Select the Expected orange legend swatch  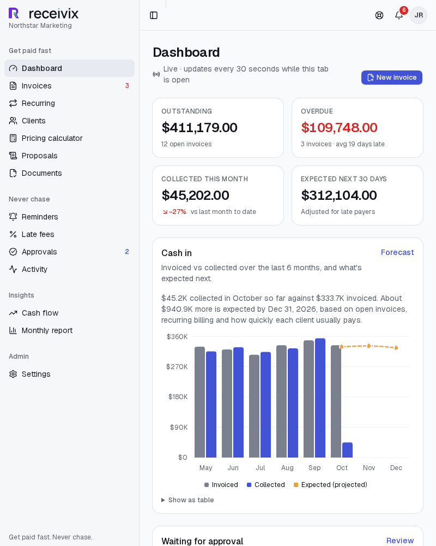click(x=296, y=485)
